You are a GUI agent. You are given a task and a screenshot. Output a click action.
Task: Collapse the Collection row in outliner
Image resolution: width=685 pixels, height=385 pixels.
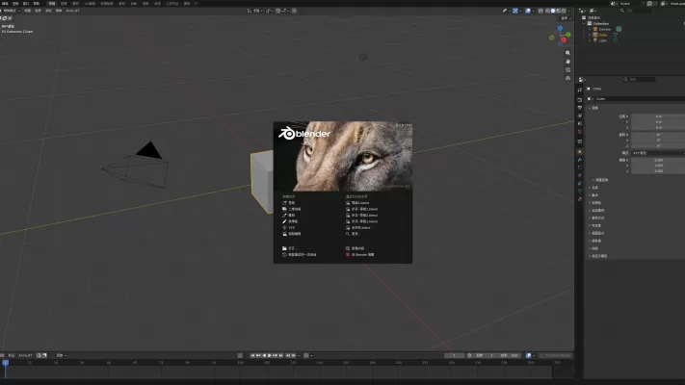tap(585, 23)
